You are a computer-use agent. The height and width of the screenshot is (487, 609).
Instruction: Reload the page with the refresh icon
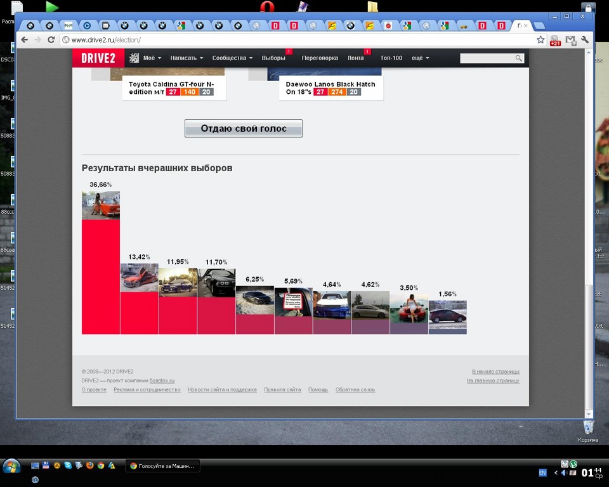click(x=51, y=39)
